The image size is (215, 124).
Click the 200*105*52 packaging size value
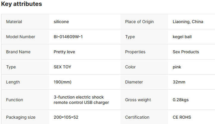click(66, 117)
